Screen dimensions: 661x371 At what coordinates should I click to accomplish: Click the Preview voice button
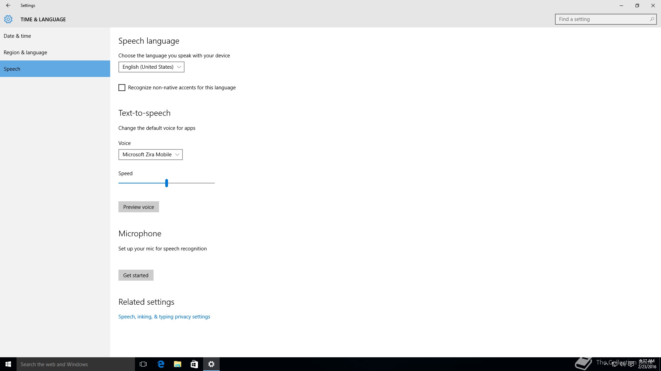coord(138,207)
